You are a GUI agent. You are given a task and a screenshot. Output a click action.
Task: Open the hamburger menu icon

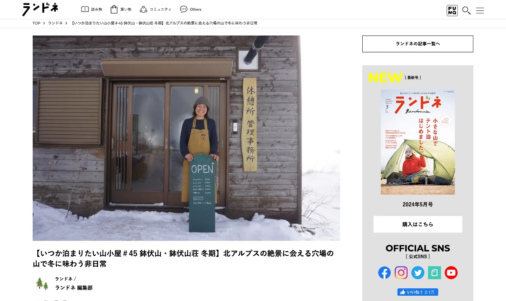(x=480, y=11)
